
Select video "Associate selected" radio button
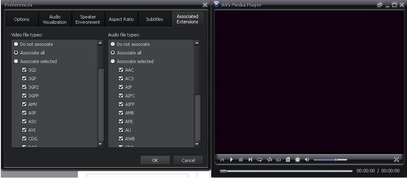(x=16, y=61)
